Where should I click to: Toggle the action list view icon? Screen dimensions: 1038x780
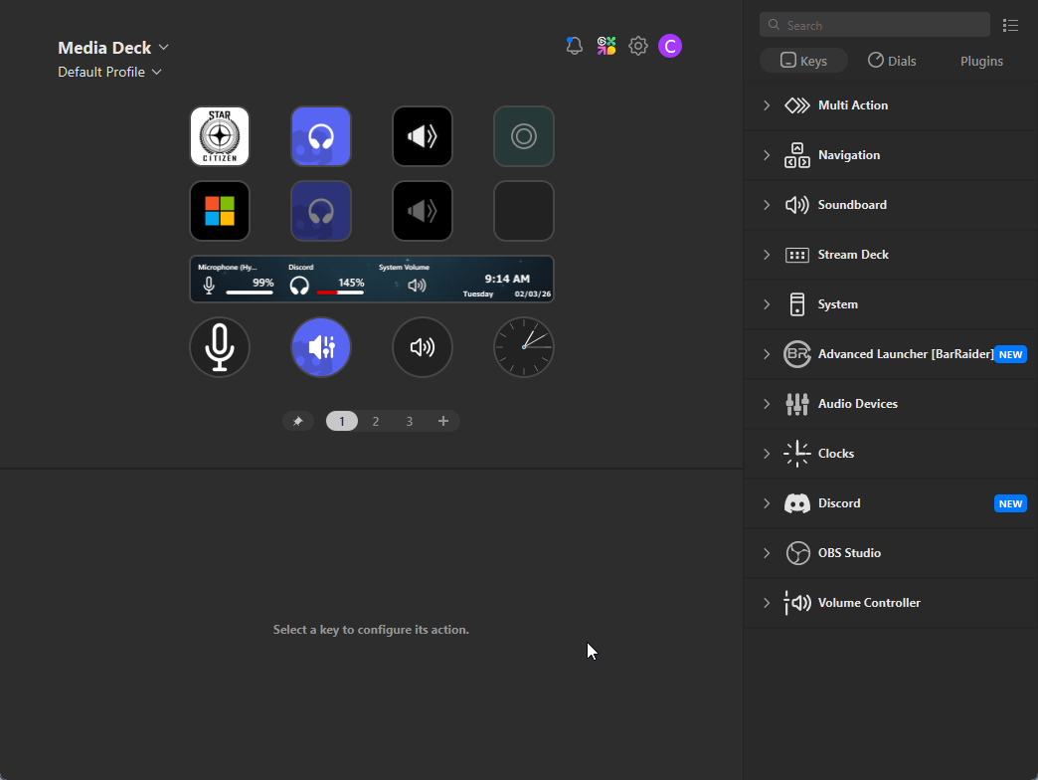point(1011,25)
